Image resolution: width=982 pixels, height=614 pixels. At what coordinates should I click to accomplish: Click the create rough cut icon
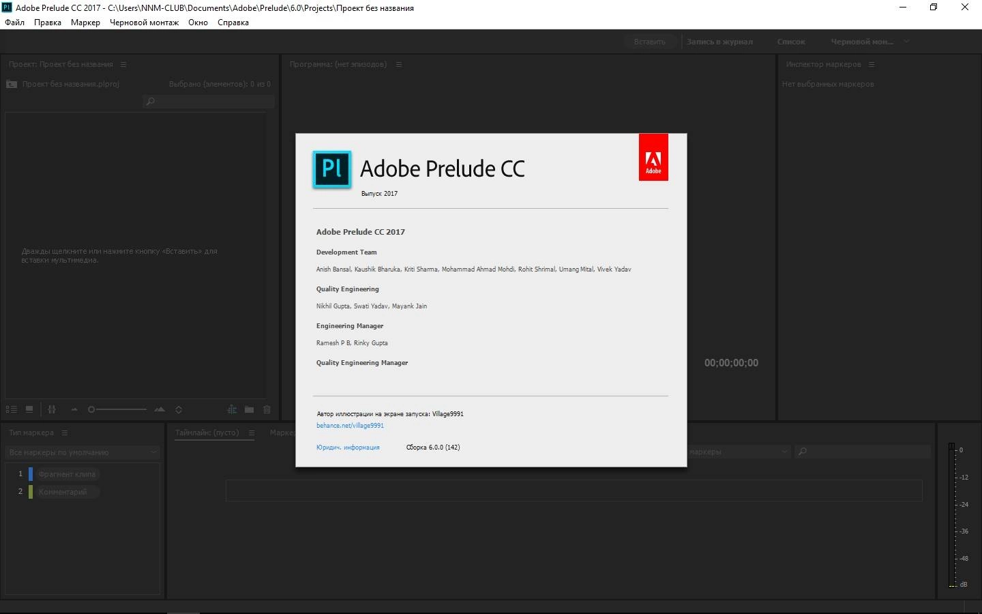(x=232, y=409)
